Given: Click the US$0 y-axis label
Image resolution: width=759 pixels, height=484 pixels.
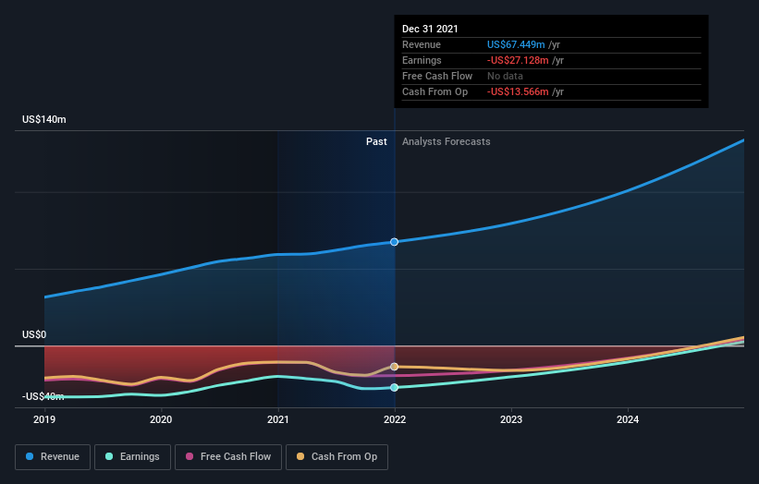Looking at the screenshot, I should pyautogui.click(x=34, y=334).
